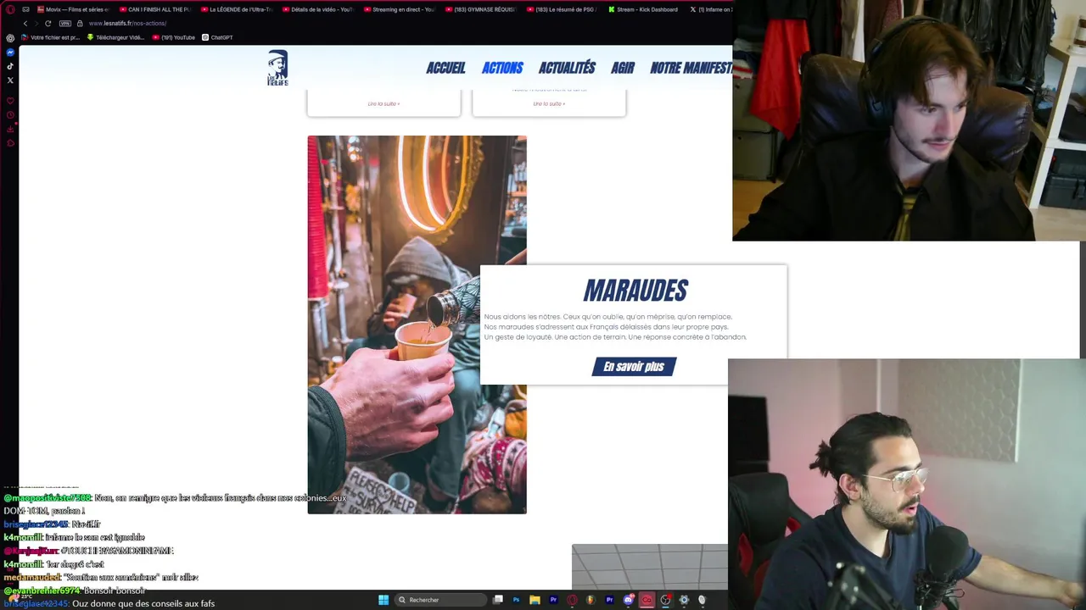Open Téléchargeur Vidéo bookmark

pos(115,37)
